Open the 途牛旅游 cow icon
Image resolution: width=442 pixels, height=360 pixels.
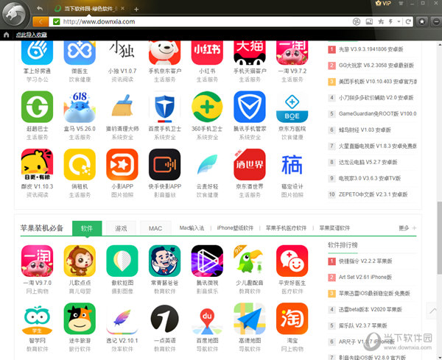tap(80, 319)
